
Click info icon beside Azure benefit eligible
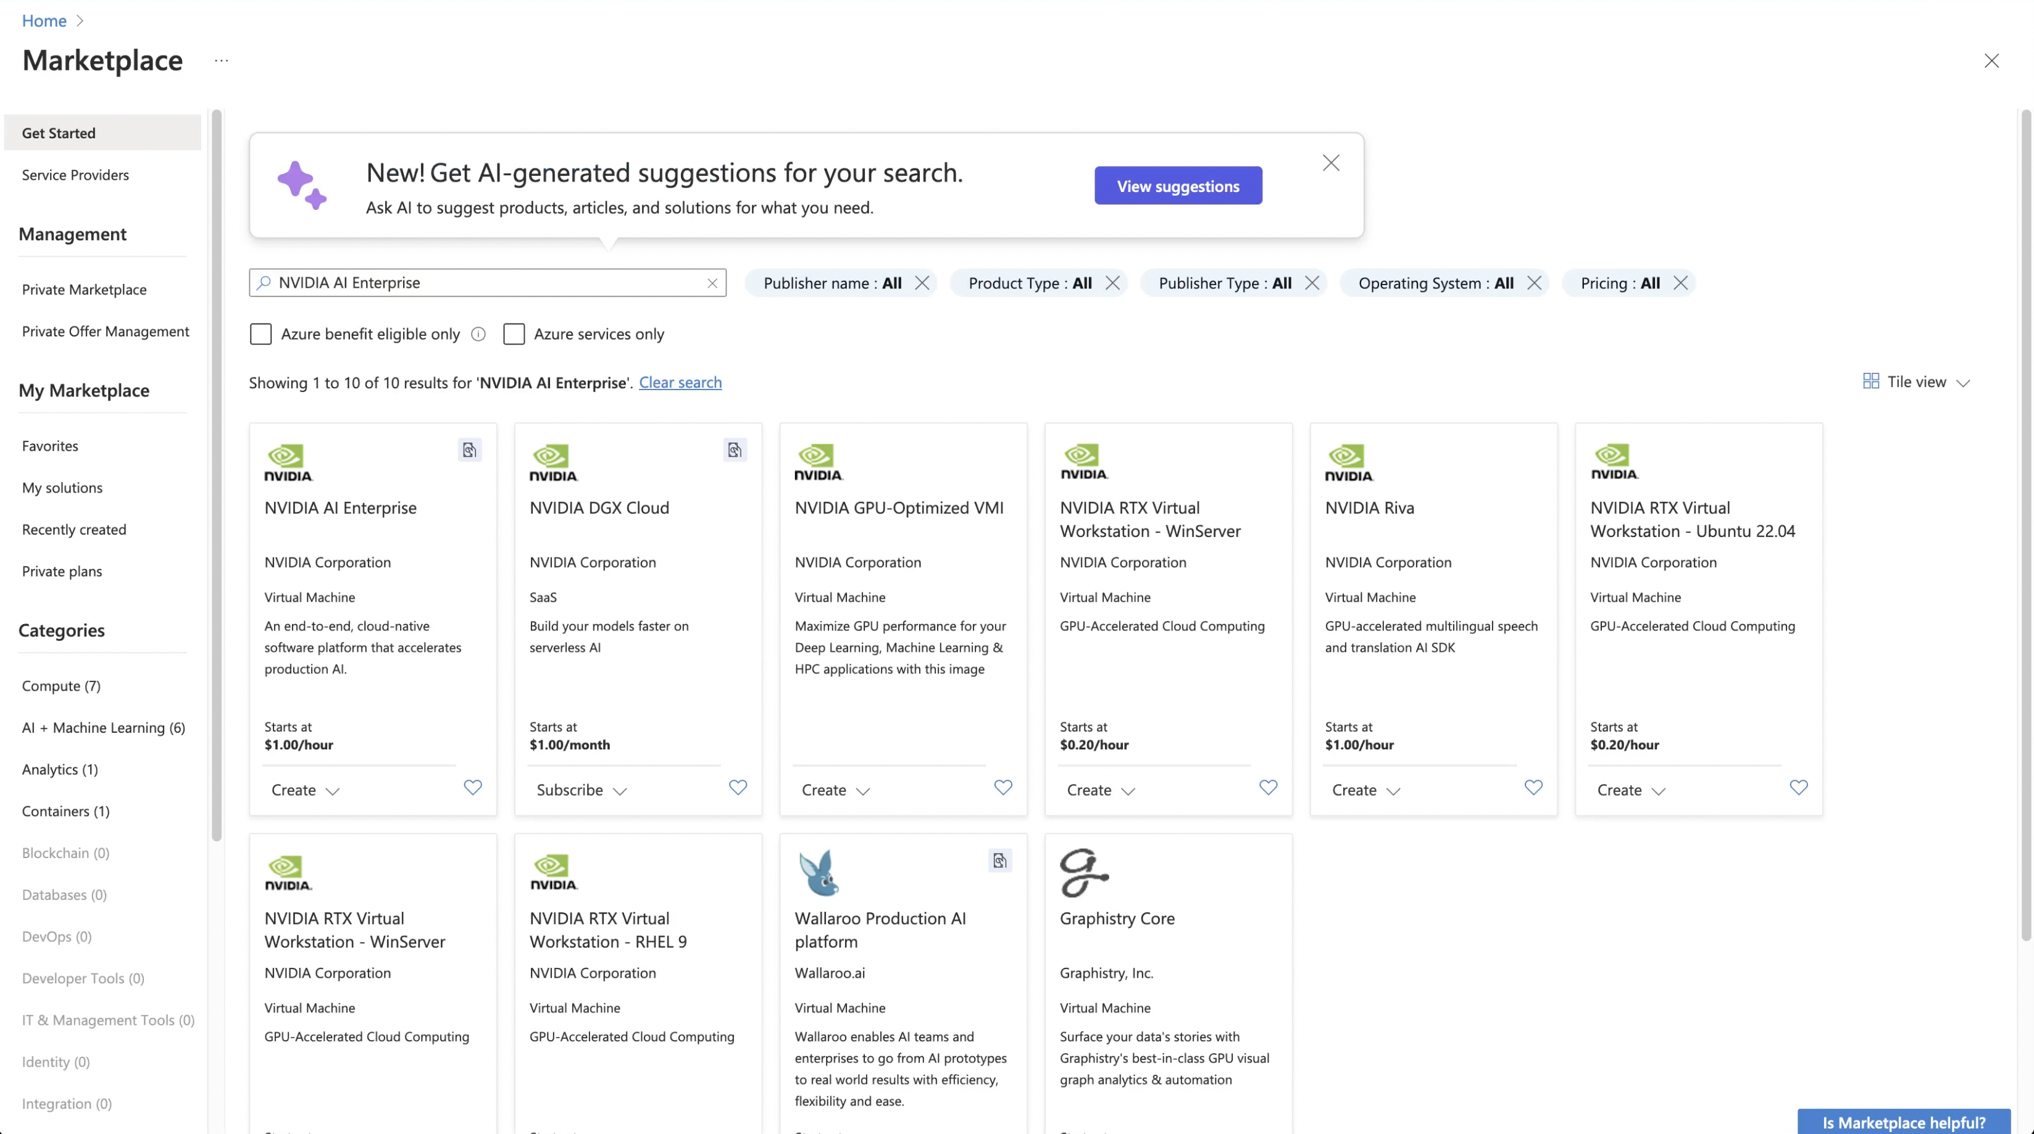coord(478,334)
